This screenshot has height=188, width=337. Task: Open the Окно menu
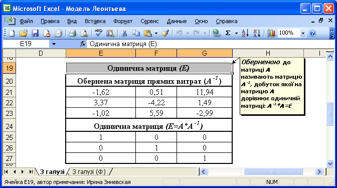(x=201, y=21)
